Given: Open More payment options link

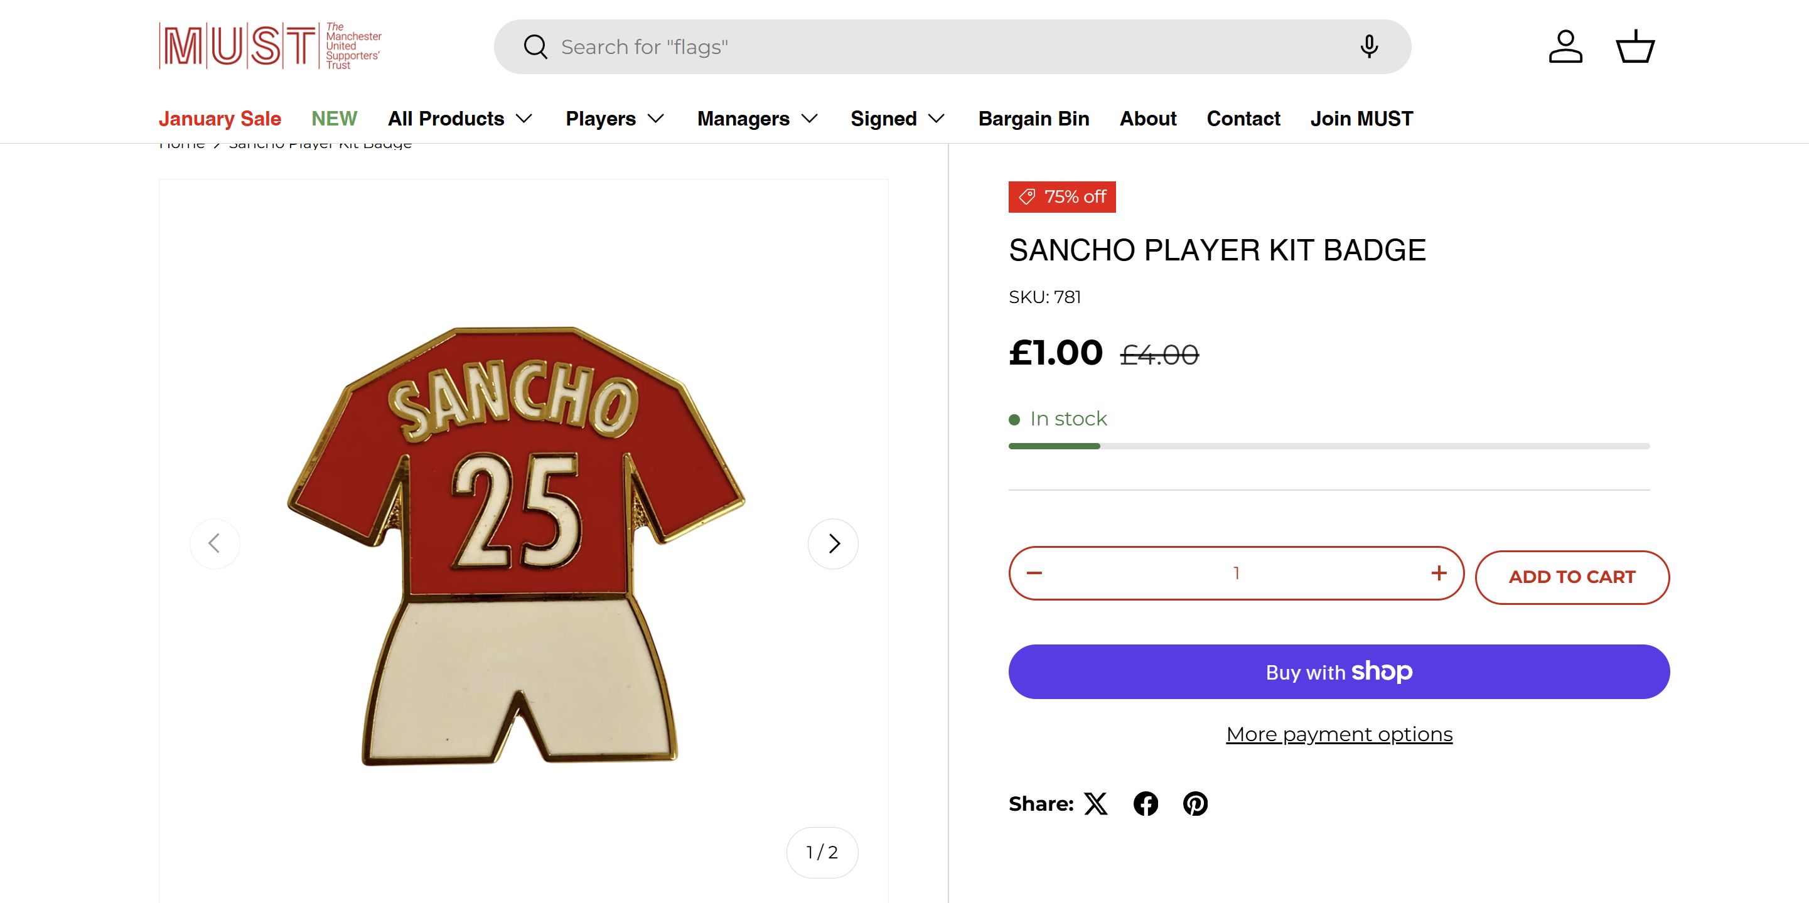Looking at the screenshot, I should pyautogui.click(x=1338, y=734).
